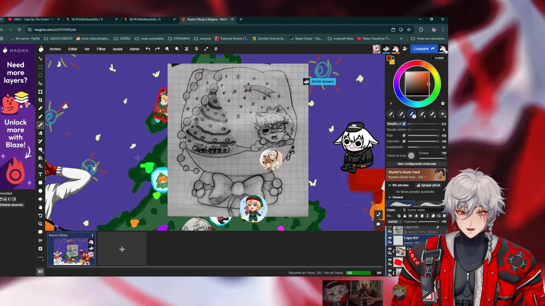Start voice call with phone icon
Image resolution: width=545 pixels, height=306 pixels.
coord(378,215)
